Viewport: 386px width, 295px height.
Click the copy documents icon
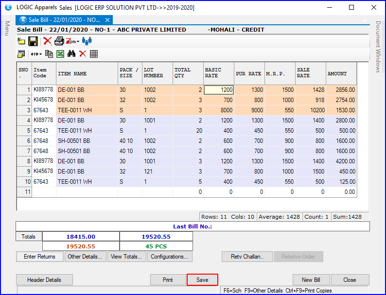click(x=49, y=54)
